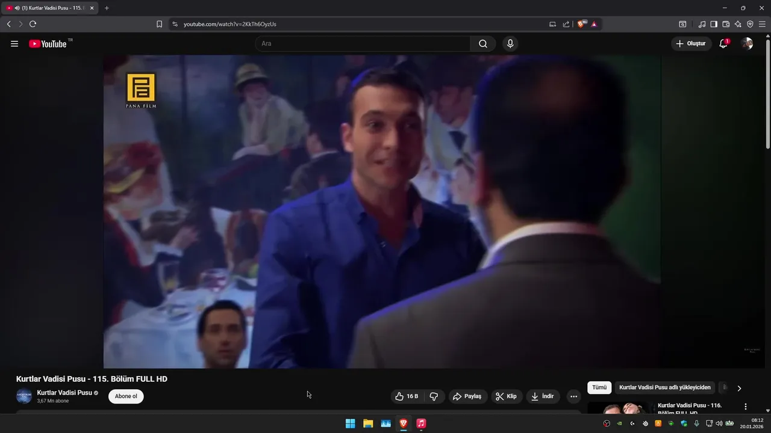771x433 pixels.
Task: Open the Leo AI sparkle icon
Action: click(x=738, y=24)
